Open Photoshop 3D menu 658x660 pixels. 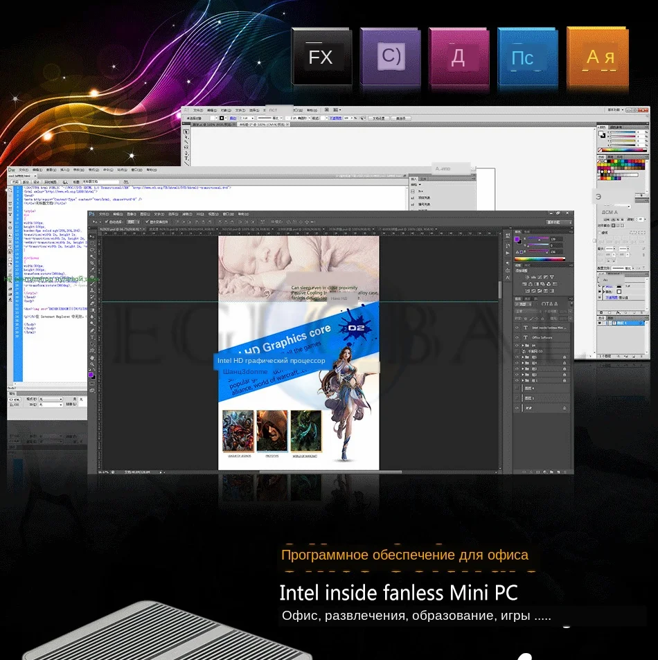200,214
